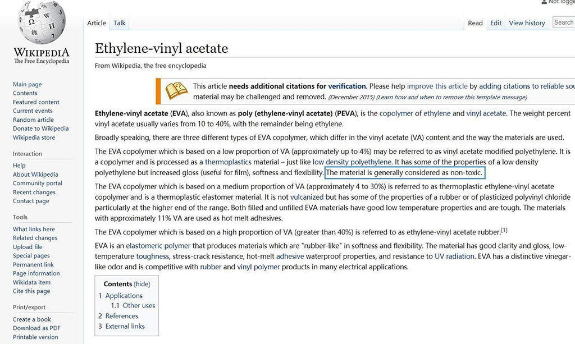Open the thermoplastics link

point(228,162)
